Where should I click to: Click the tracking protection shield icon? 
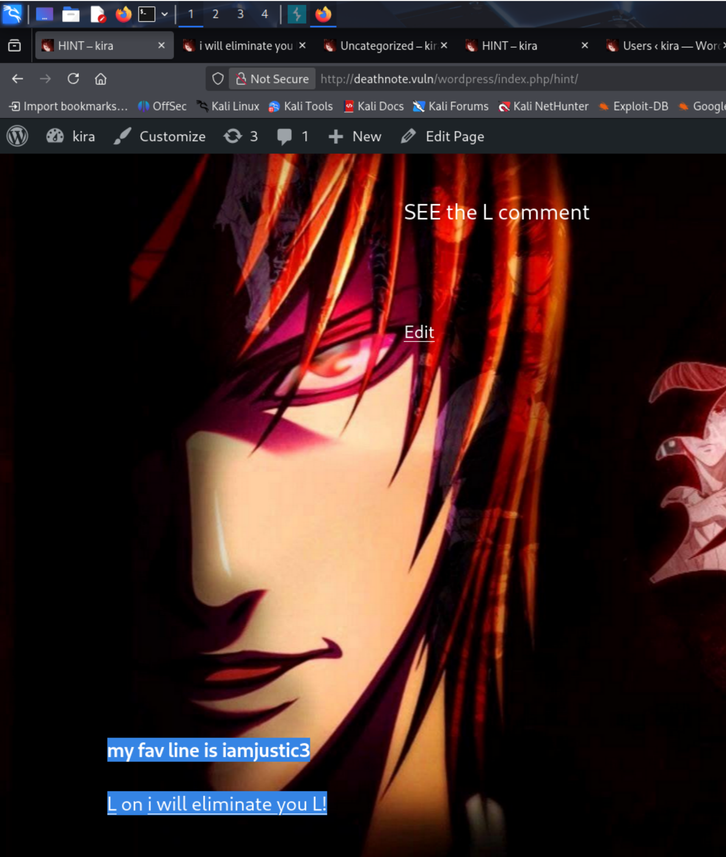[x=218, y=79]
